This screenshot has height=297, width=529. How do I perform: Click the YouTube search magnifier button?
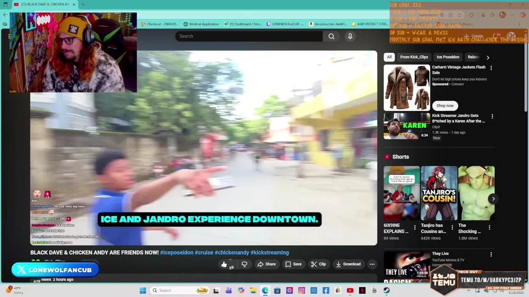(x=331, y=36)
